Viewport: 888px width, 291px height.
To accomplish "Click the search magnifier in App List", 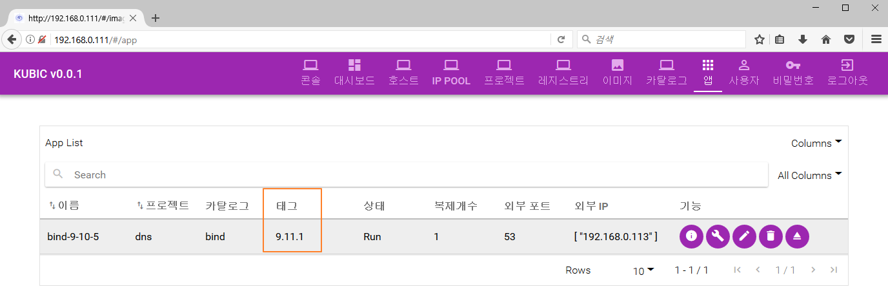I will pos(59,174).
